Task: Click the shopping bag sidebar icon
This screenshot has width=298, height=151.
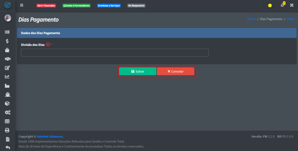Action: coord(7,50)
